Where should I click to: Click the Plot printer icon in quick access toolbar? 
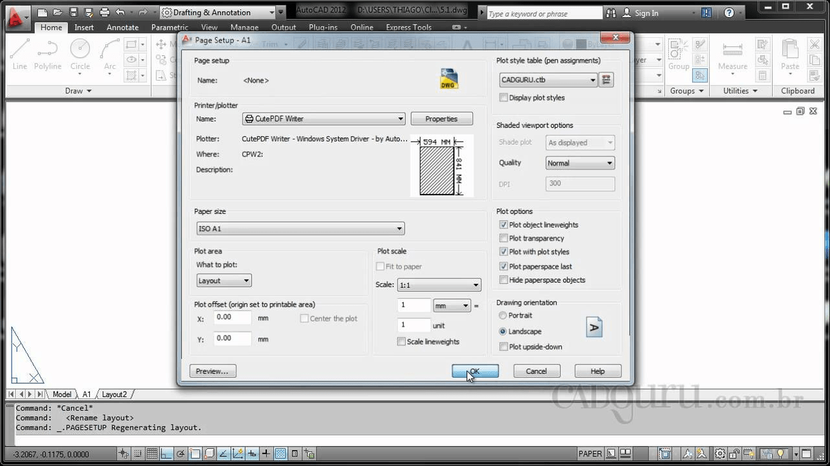tap(104, 12)
